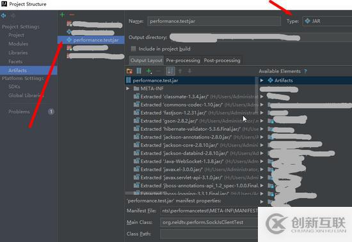Click the Create Directory folder icon
The image size is (352, 242).
(129, 72)
